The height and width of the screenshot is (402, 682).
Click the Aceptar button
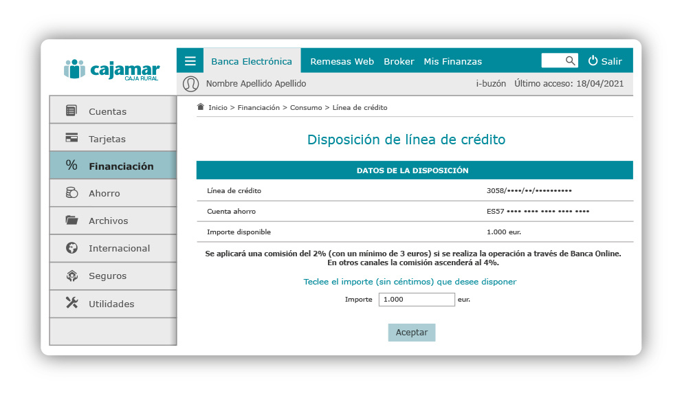[411, 332]
